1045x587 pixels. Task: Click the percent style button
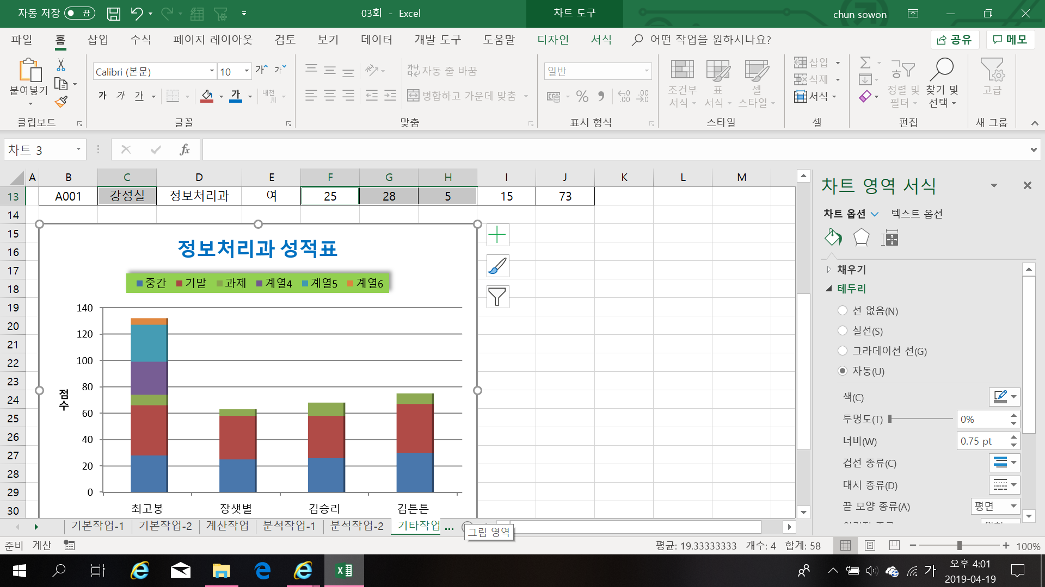582,97
